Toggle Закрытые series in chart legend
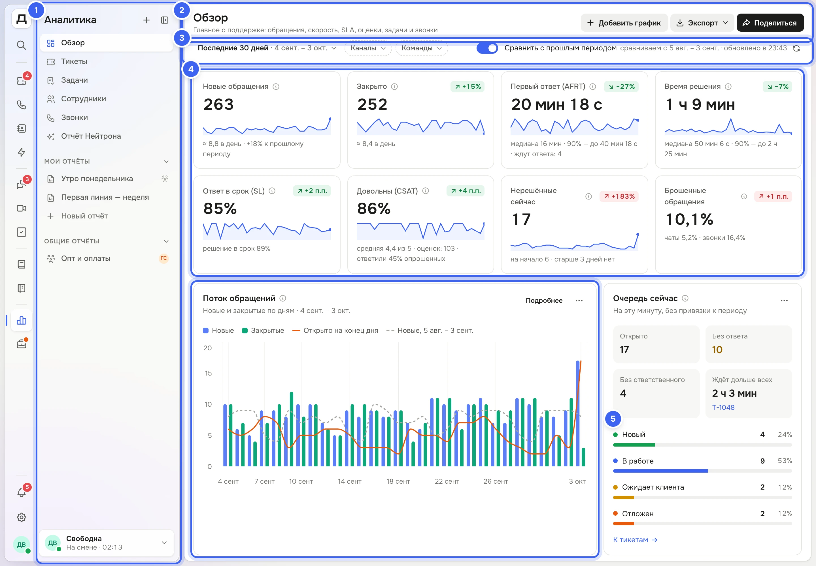 263,331
